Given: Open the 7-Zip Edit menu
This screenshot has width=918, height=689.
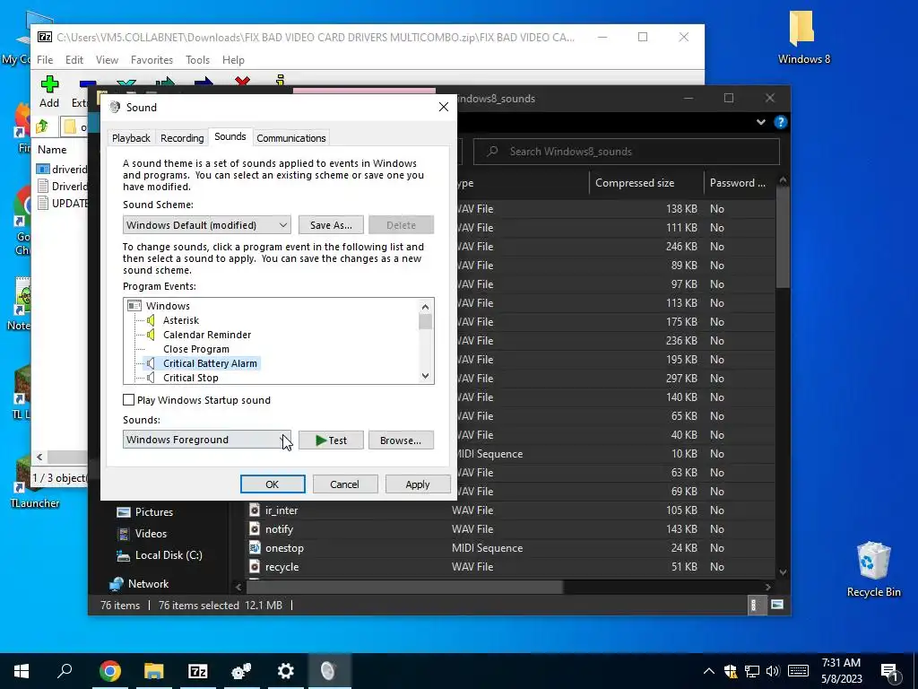Looking at the screenshot, I should pyautogui.click(x=74, y=60).
